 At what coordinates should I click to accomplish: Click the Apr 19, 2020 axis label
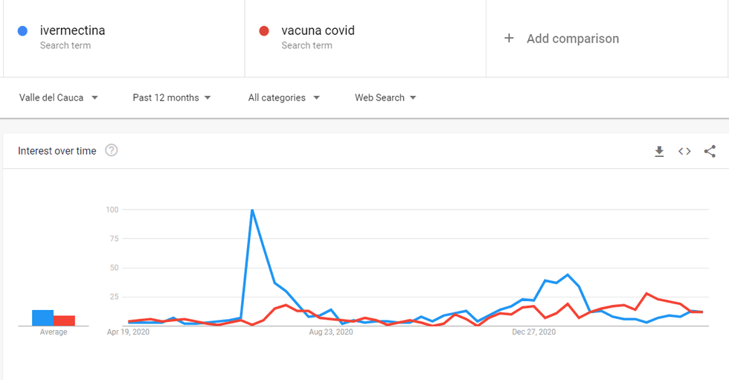[x=129, y=332]
